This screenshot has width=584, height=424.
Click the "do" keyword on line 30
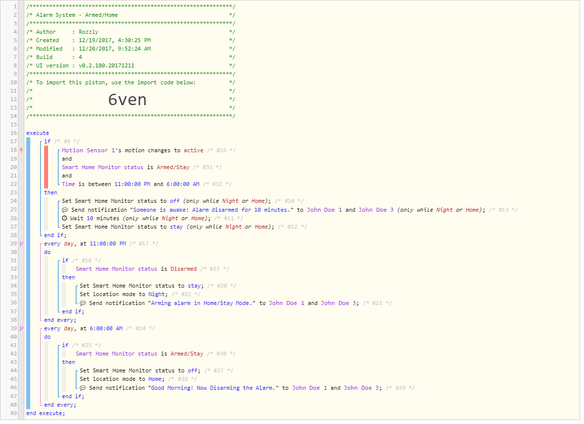click(x=47, y=252)
